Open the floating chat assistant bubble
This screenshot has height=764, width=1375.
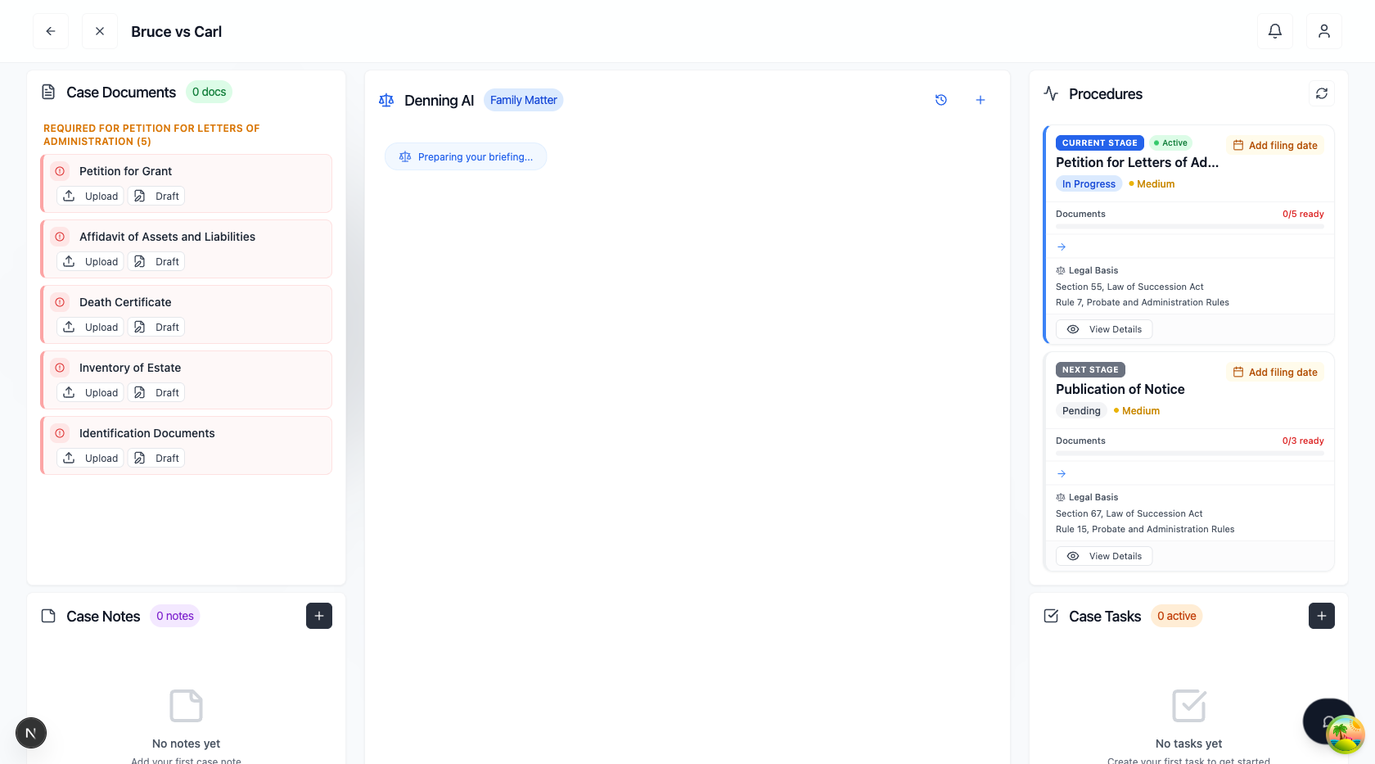1328,721
